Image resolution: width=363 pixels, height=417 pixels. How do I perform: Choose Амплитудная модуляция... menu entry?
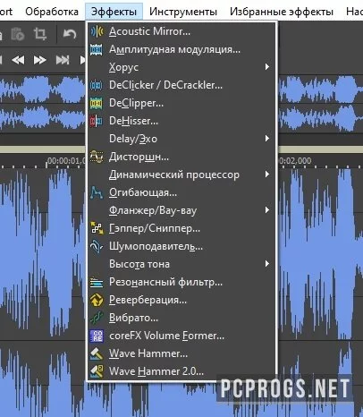pyautogui.click(x=181, y=49)
